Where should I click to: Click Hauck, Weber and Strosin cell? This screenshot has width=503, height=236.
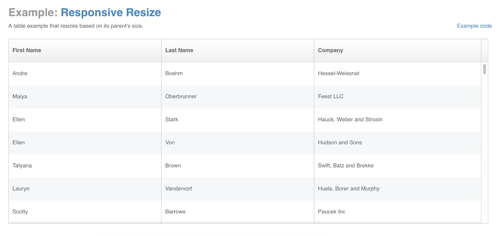click(350, 119)
